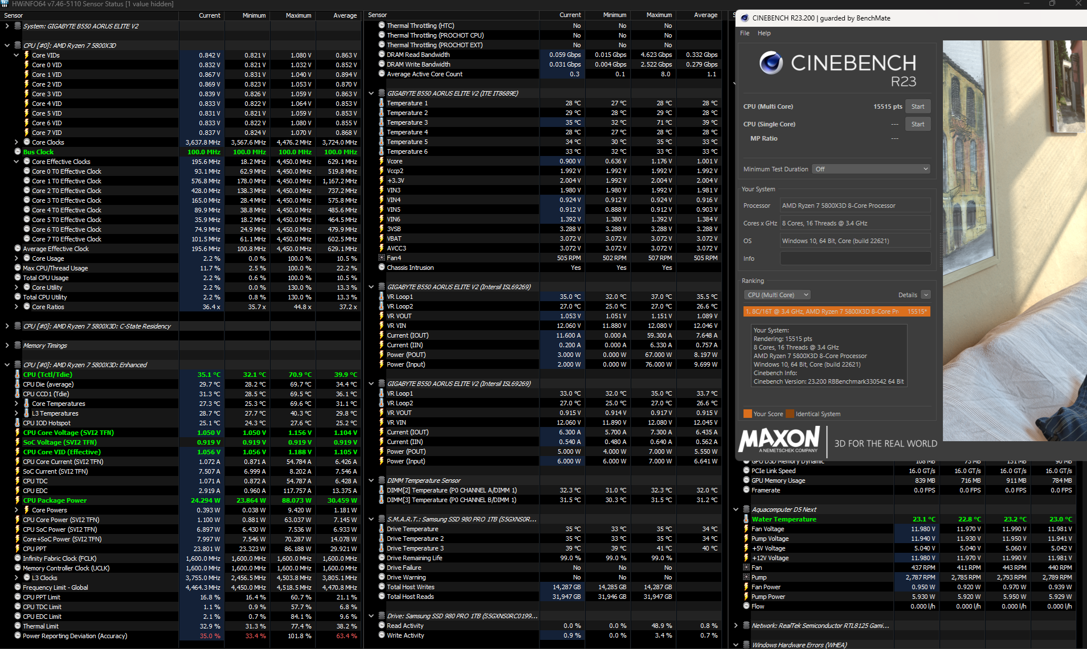Select the icon next to SoC Voltage (SVI2 TFN)
This screenshot has width=1087, height=649.
click(x=18, y=442)
